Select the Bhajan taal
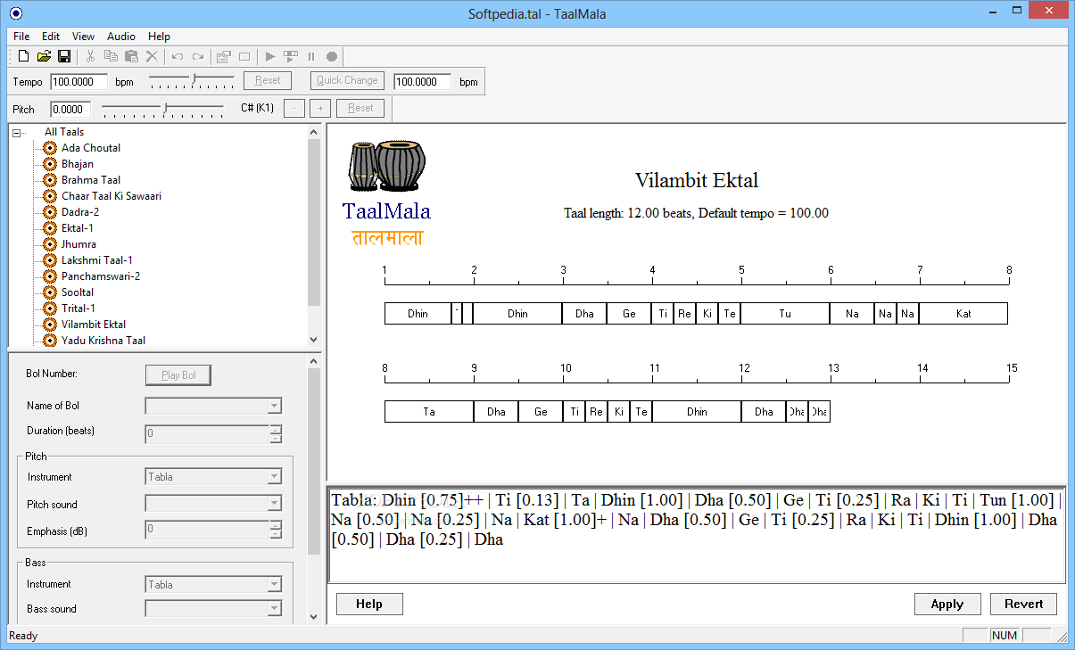Image resolution: width=1075 pixels, height=650 pixels. click(x=78, y=164)
